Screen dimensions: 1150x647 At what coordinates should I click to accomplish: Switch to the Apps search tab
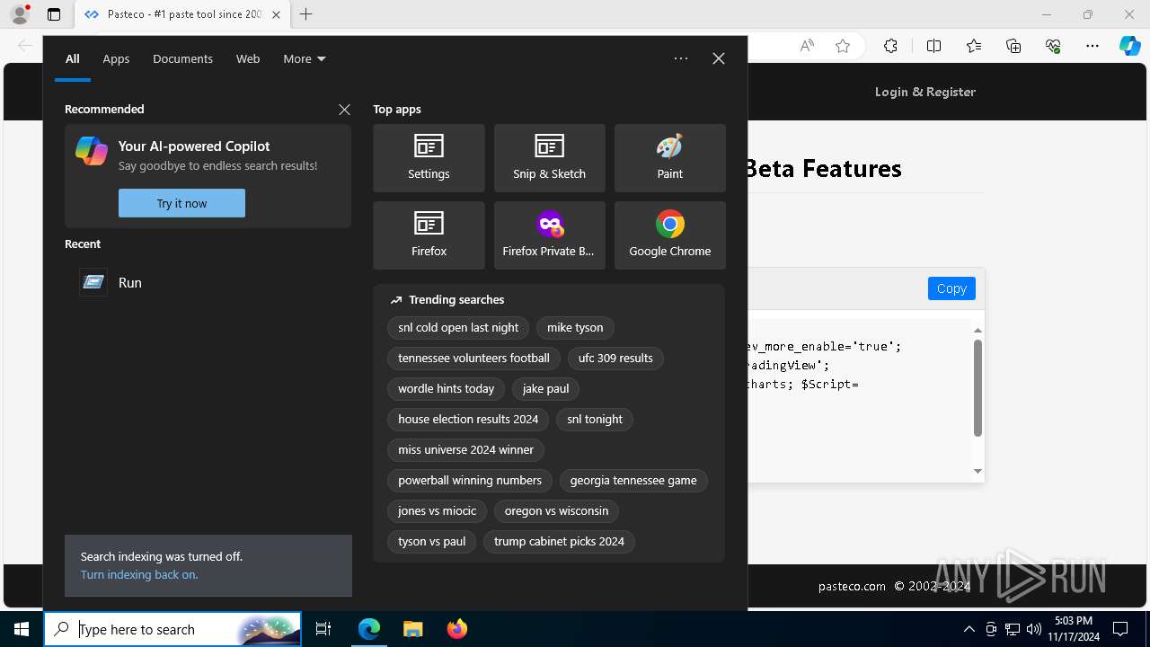pyautogui.click(x=116, y=58)
